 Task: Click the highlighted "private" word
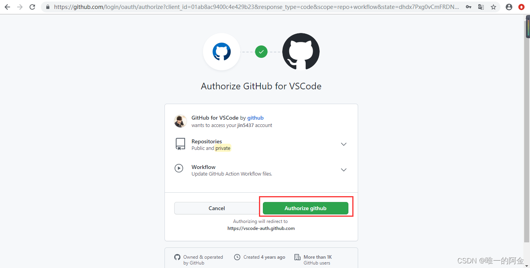click(223, 148)
